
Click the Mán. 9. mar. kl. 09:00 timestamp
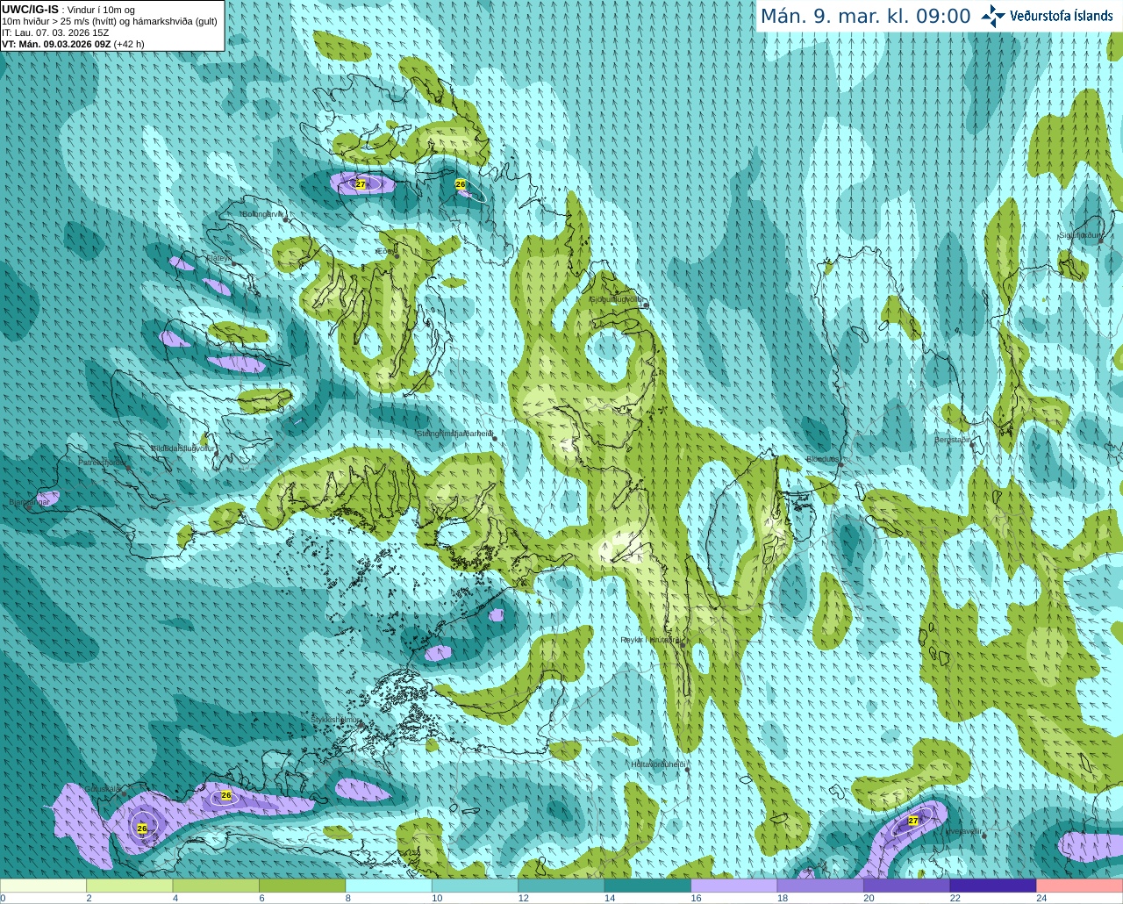pos(865,17)
